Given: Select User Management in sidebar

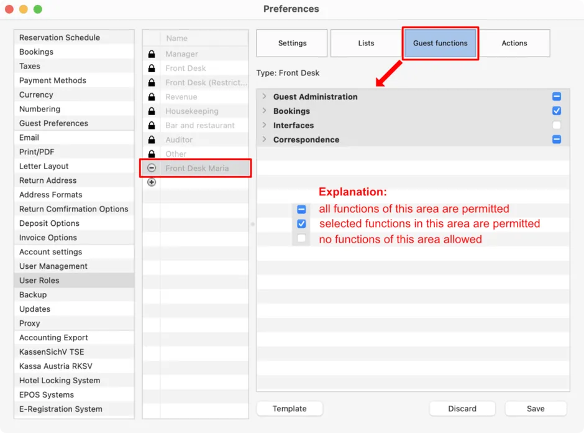Looking at the screenshot, I should (74, 266).
